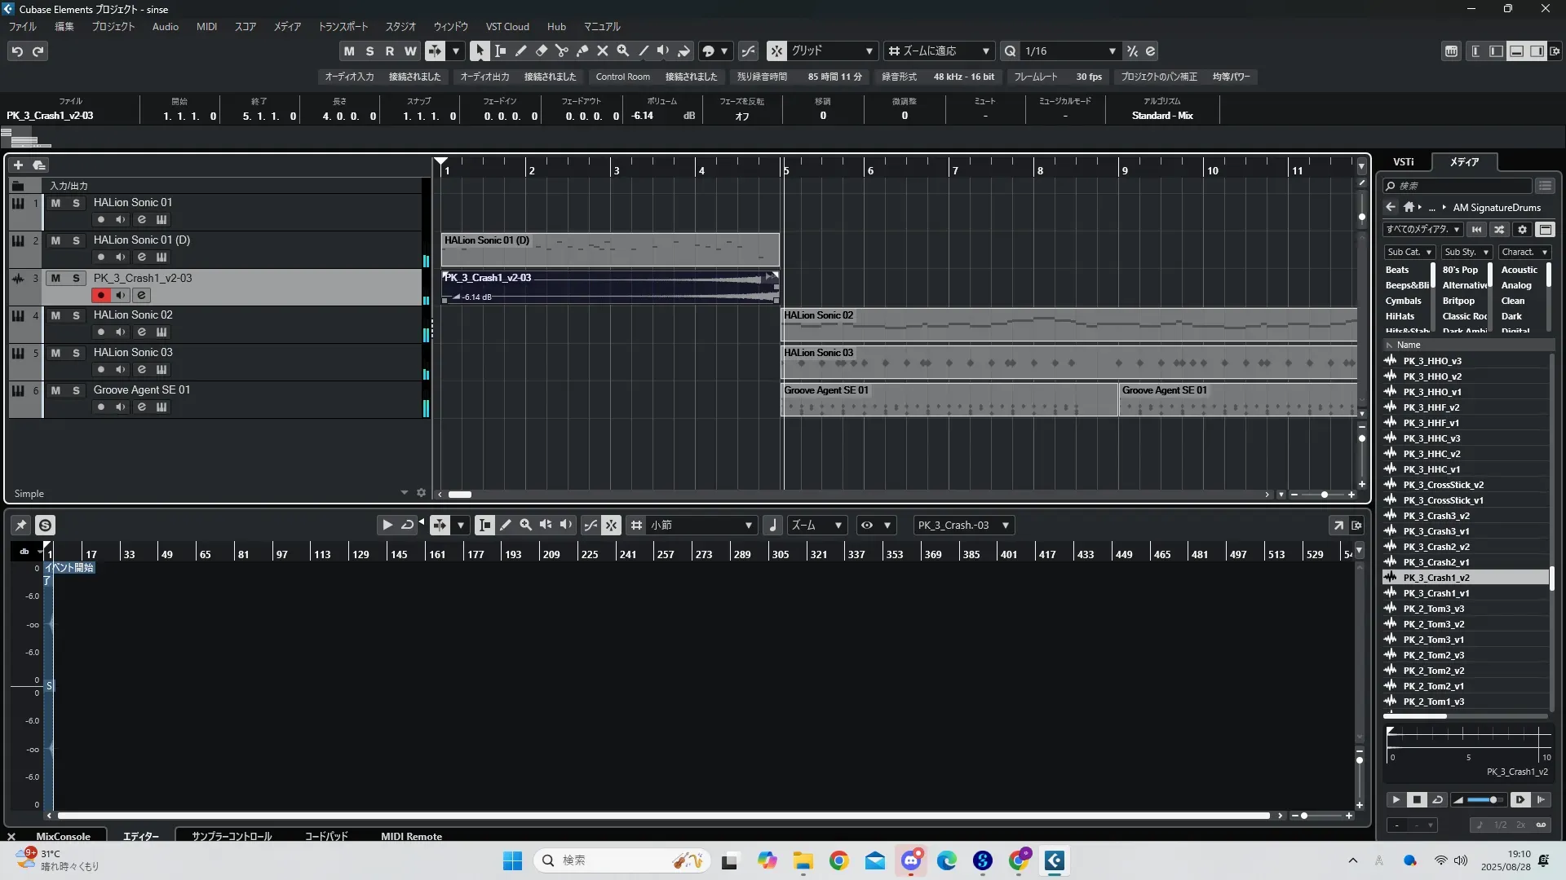Mute the HALion Sonic 02 track
The width and height of the screenshot is (1566, 880).
[55, 315]
